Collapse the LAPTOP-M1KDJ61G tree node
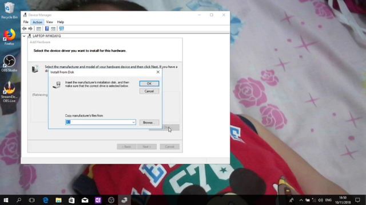 point(24,36)
